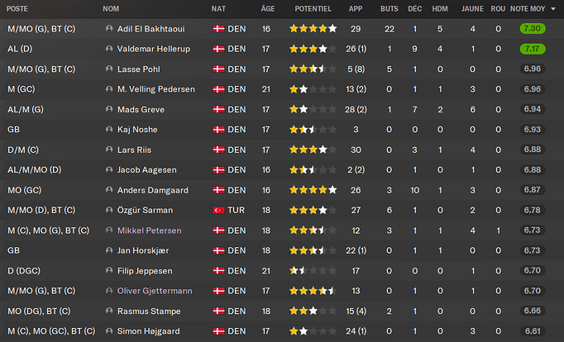The height and width of the screenshot is (342, 564).
Task: Click the green 7.30 rating badge
Action: coord(532,28)
